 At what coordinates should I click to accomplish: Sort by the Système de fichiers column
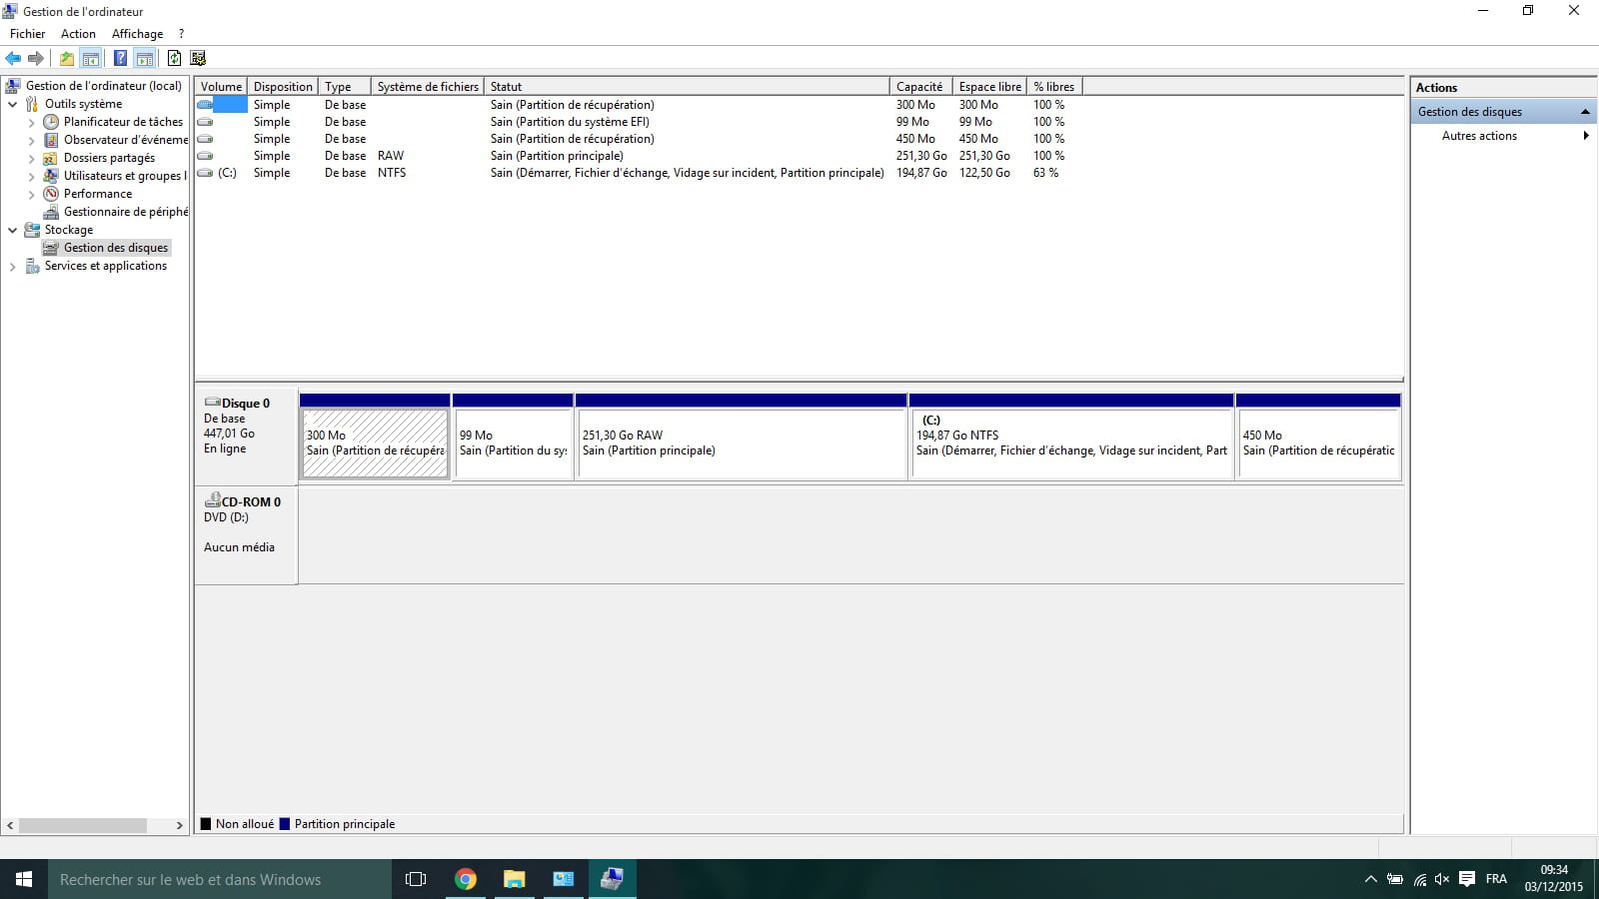tap(428, 87)
